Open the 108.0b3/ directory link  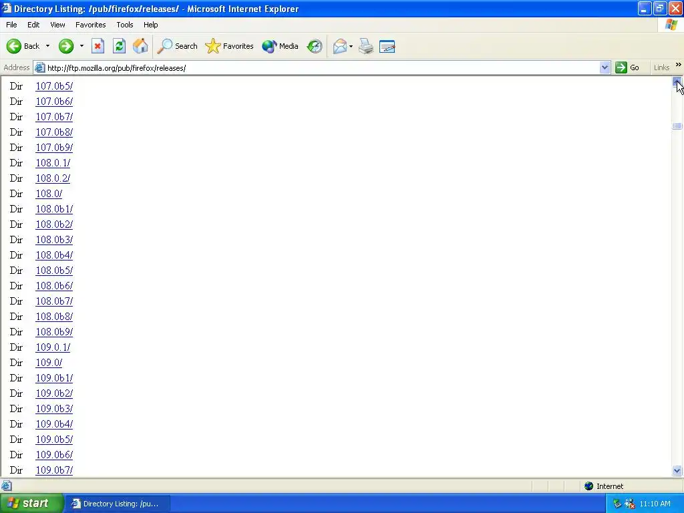[54, 240]
